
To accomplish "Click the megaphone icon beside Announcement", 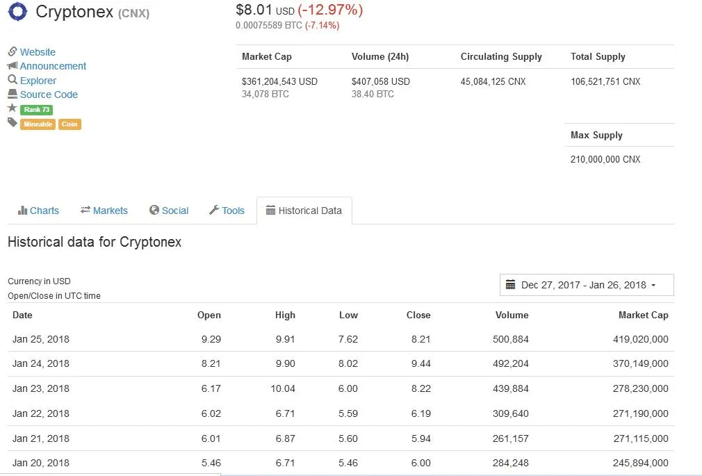I will [x=13, y=66].
